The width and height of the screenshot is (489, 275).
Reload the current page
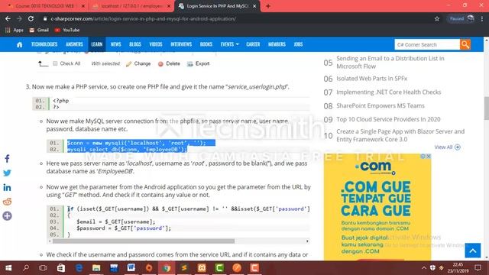click(x=31, y=18)
